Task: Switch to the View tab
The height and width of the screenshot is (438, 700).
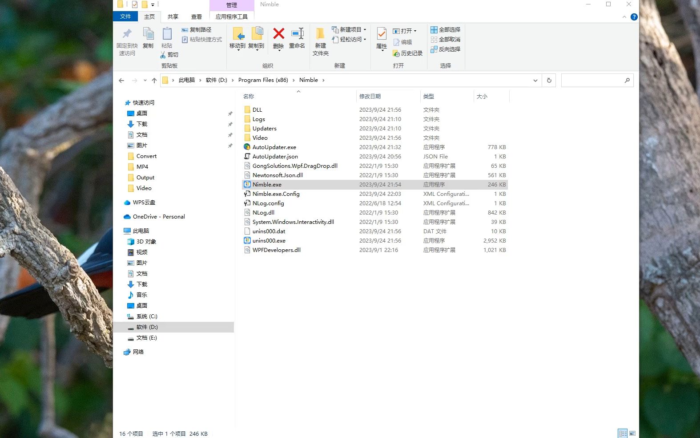Action: [x=197, y=16]
